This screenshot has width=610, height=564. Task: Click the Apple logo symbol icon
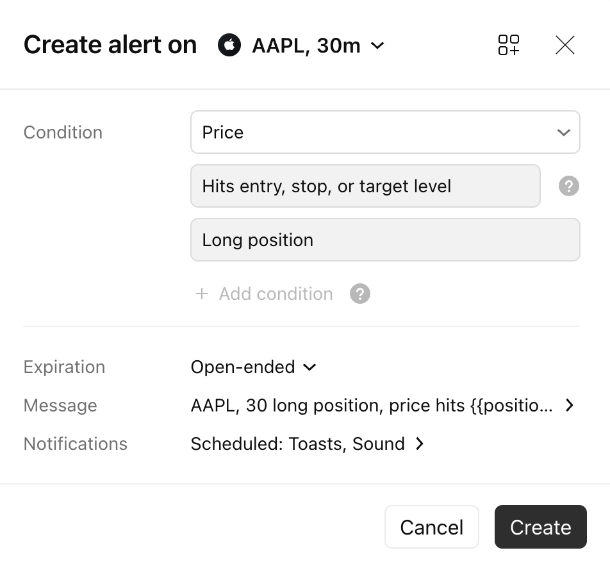[229, 45]
